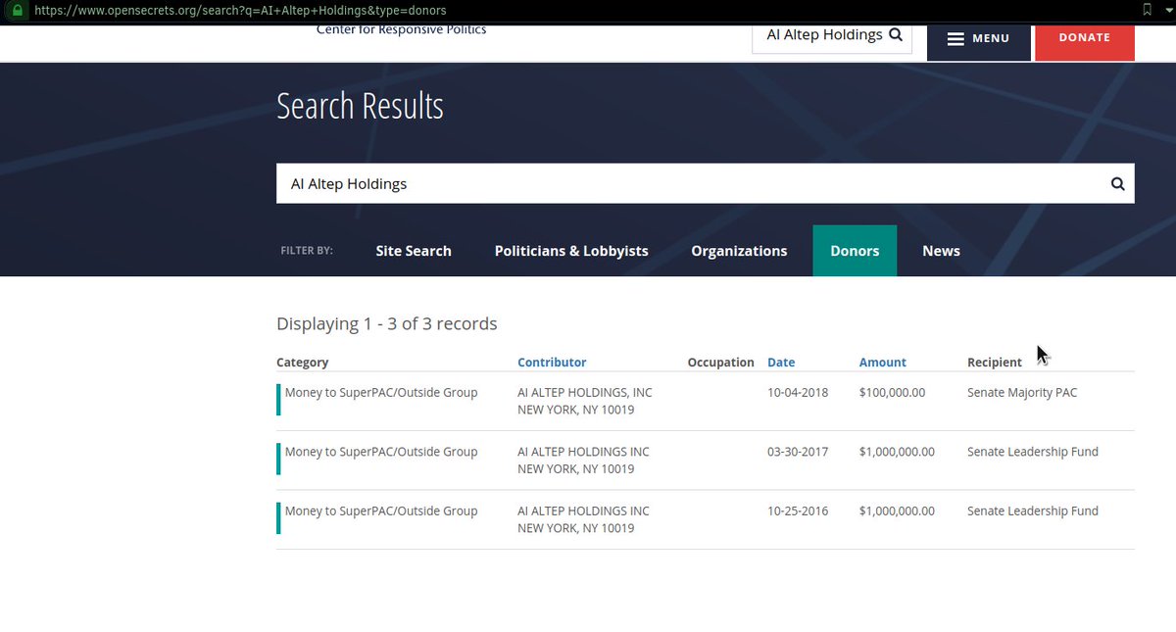Screen dimensions: 1176x632
Task: Select the Organizations filter tab
Action: click(739, 251)
